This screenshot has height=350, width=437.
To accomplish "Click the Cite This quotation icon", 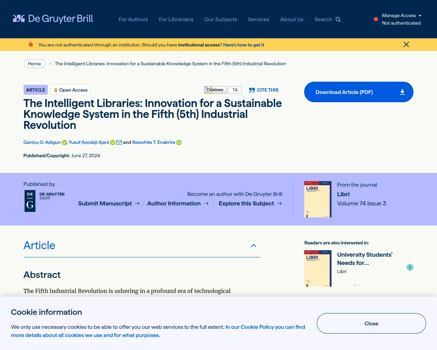I will [x=252, y=90].
